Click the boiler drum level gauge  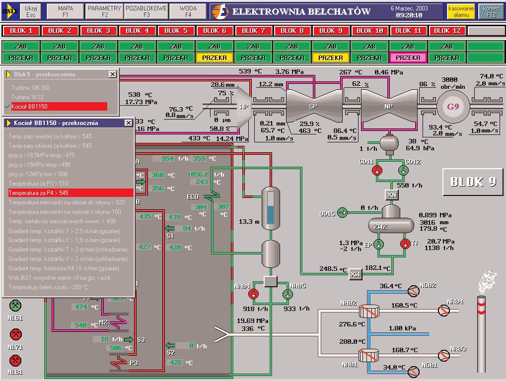tap(271, 208)
